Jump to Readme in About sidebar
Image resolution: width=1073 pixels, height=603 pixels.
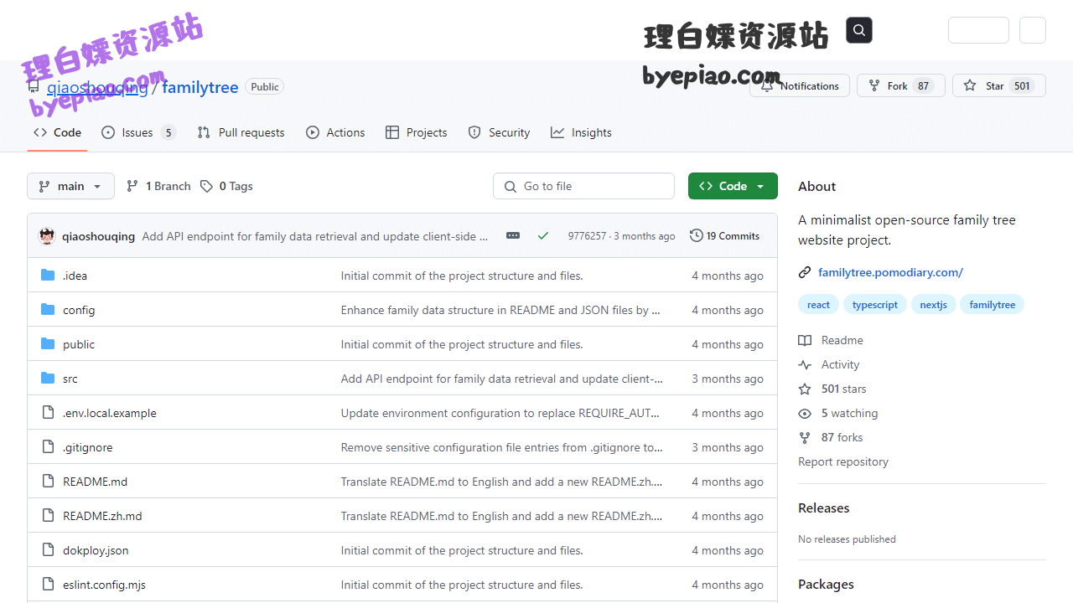pos(831,340)
